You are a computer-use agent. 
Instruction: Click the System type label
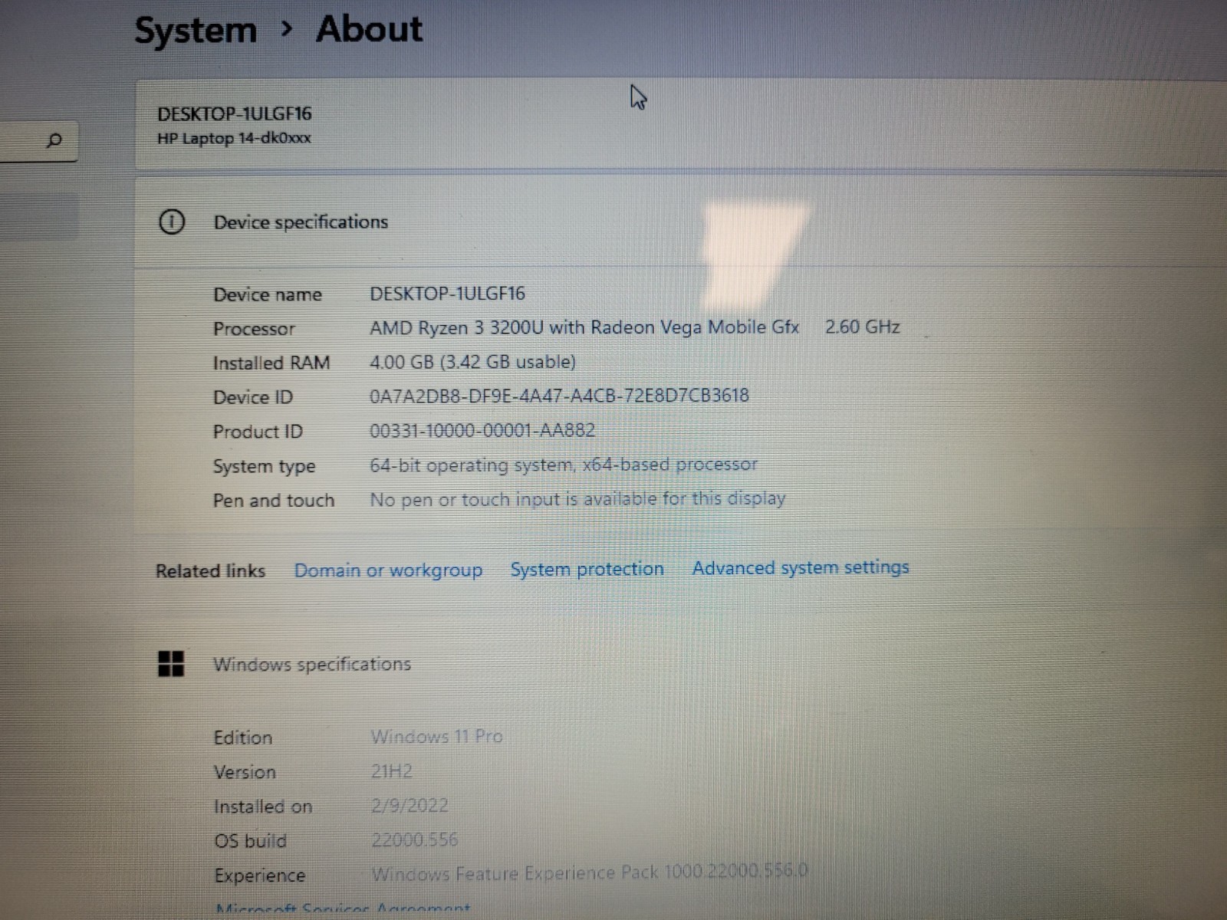click(264, 466)
